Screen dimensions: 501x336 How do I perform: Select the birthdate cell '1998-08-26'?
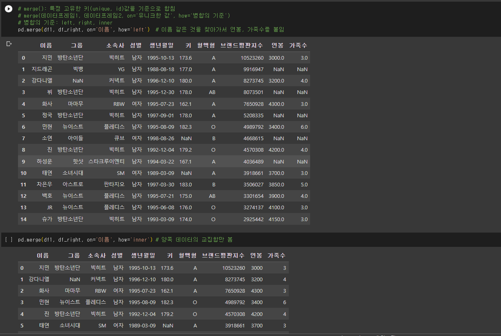click(161, 139)
